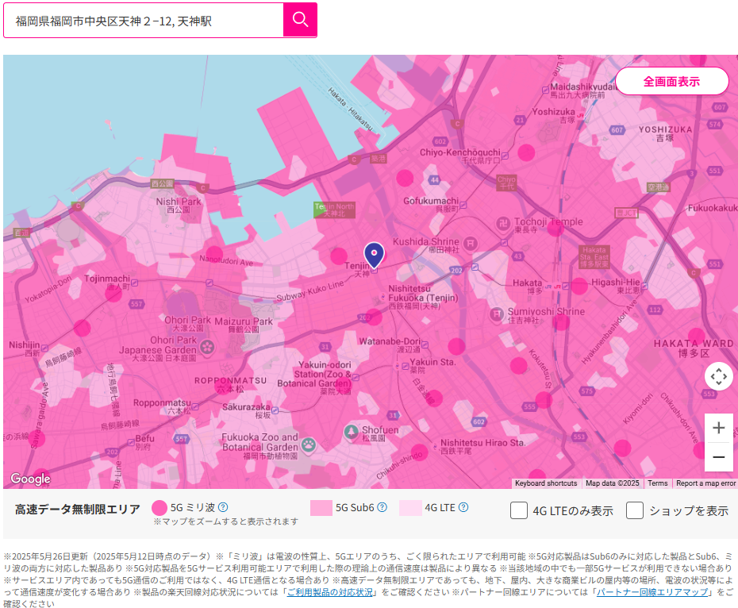Open 4G LTE help question icon

point(463,507)
